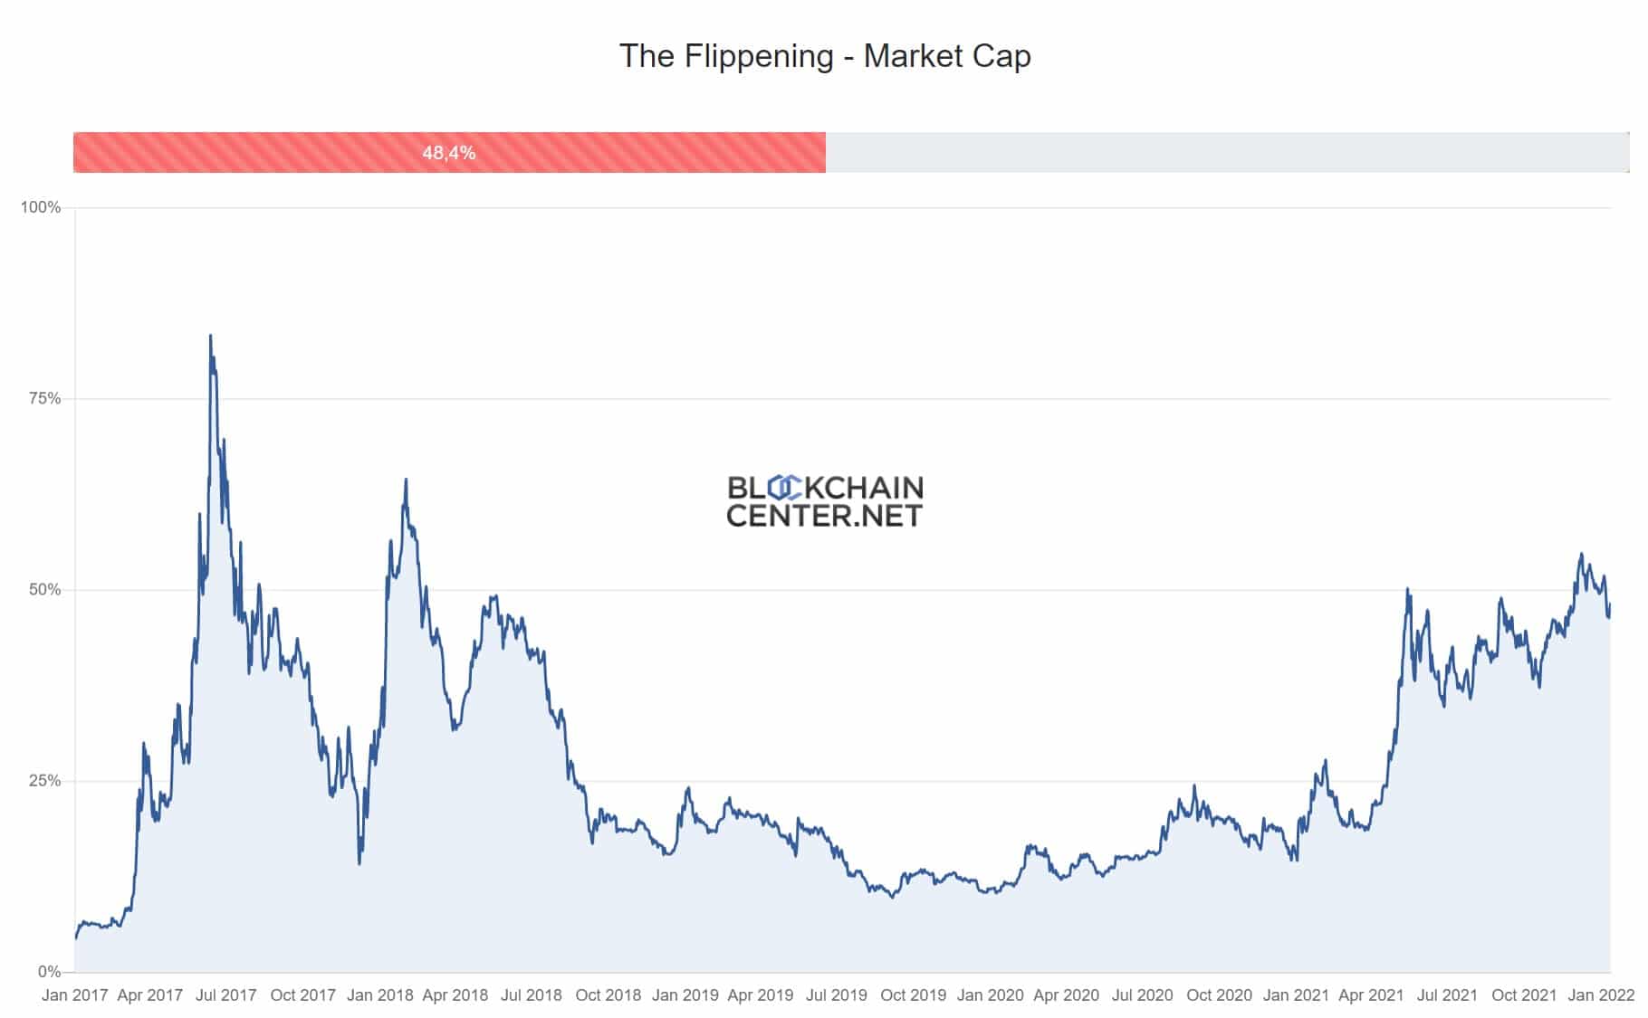The height and width of the screenshot is (1018, 1648).
Task: Click the Jan 2017 x-axis label
Action: pyautogui.click(x=74, y=995)
